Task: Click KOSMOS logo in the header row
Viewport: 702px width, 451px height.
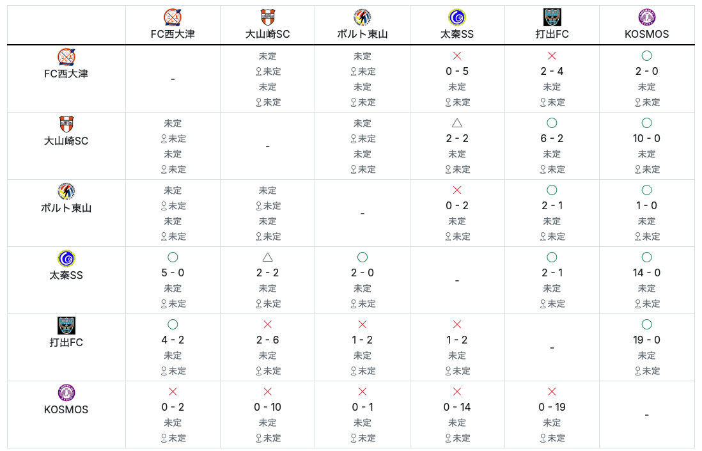Action: click(x=646, y=17)
